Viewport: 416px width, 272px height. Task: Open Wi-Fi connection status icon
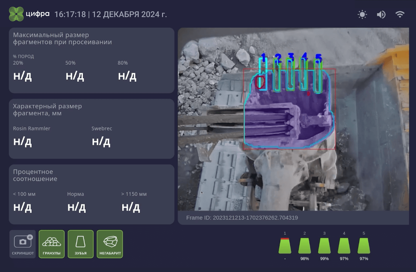coord(400,15)
